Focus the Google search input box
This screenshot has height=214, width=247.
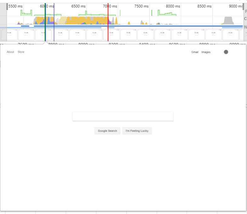123,116
